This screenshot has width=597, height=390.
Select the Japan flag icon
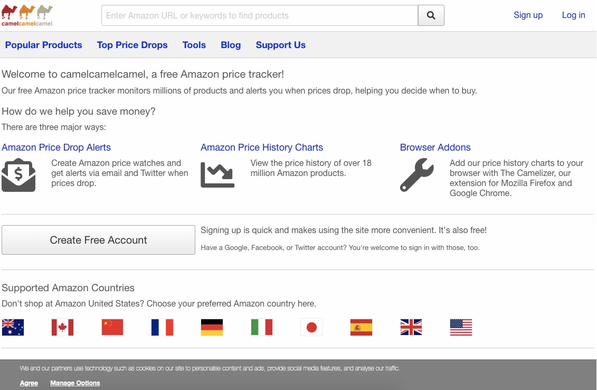tap(311, 327)
